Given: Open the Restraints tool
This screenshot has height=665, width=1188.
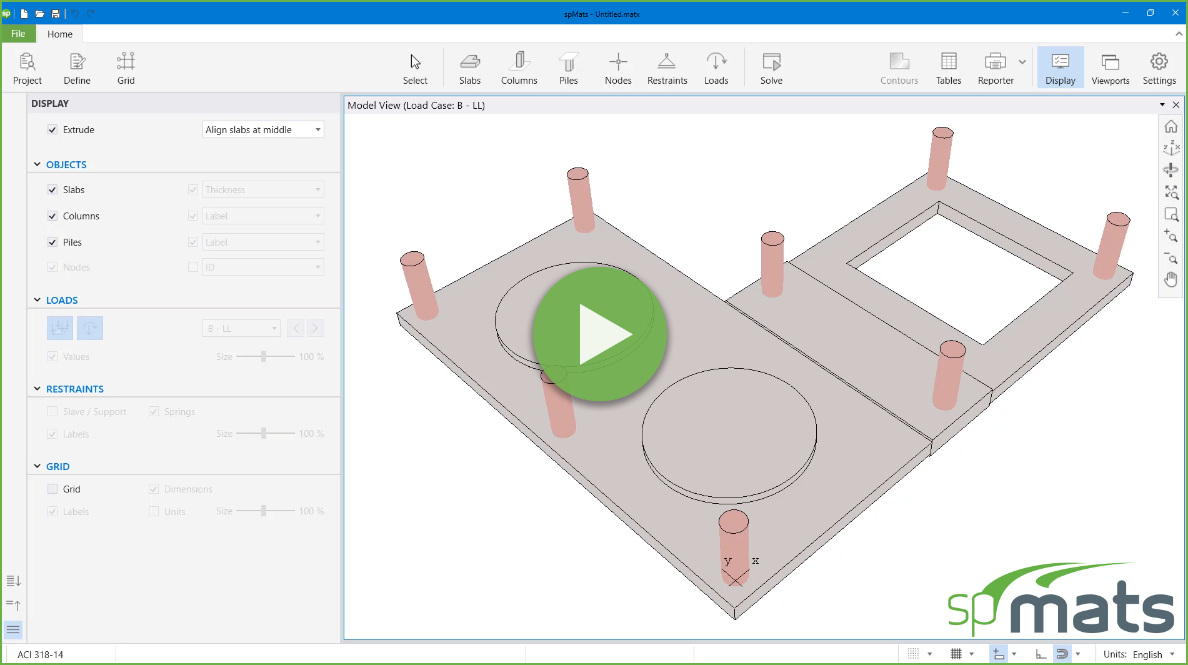Looking at the screenshot, I should (667, 68).
